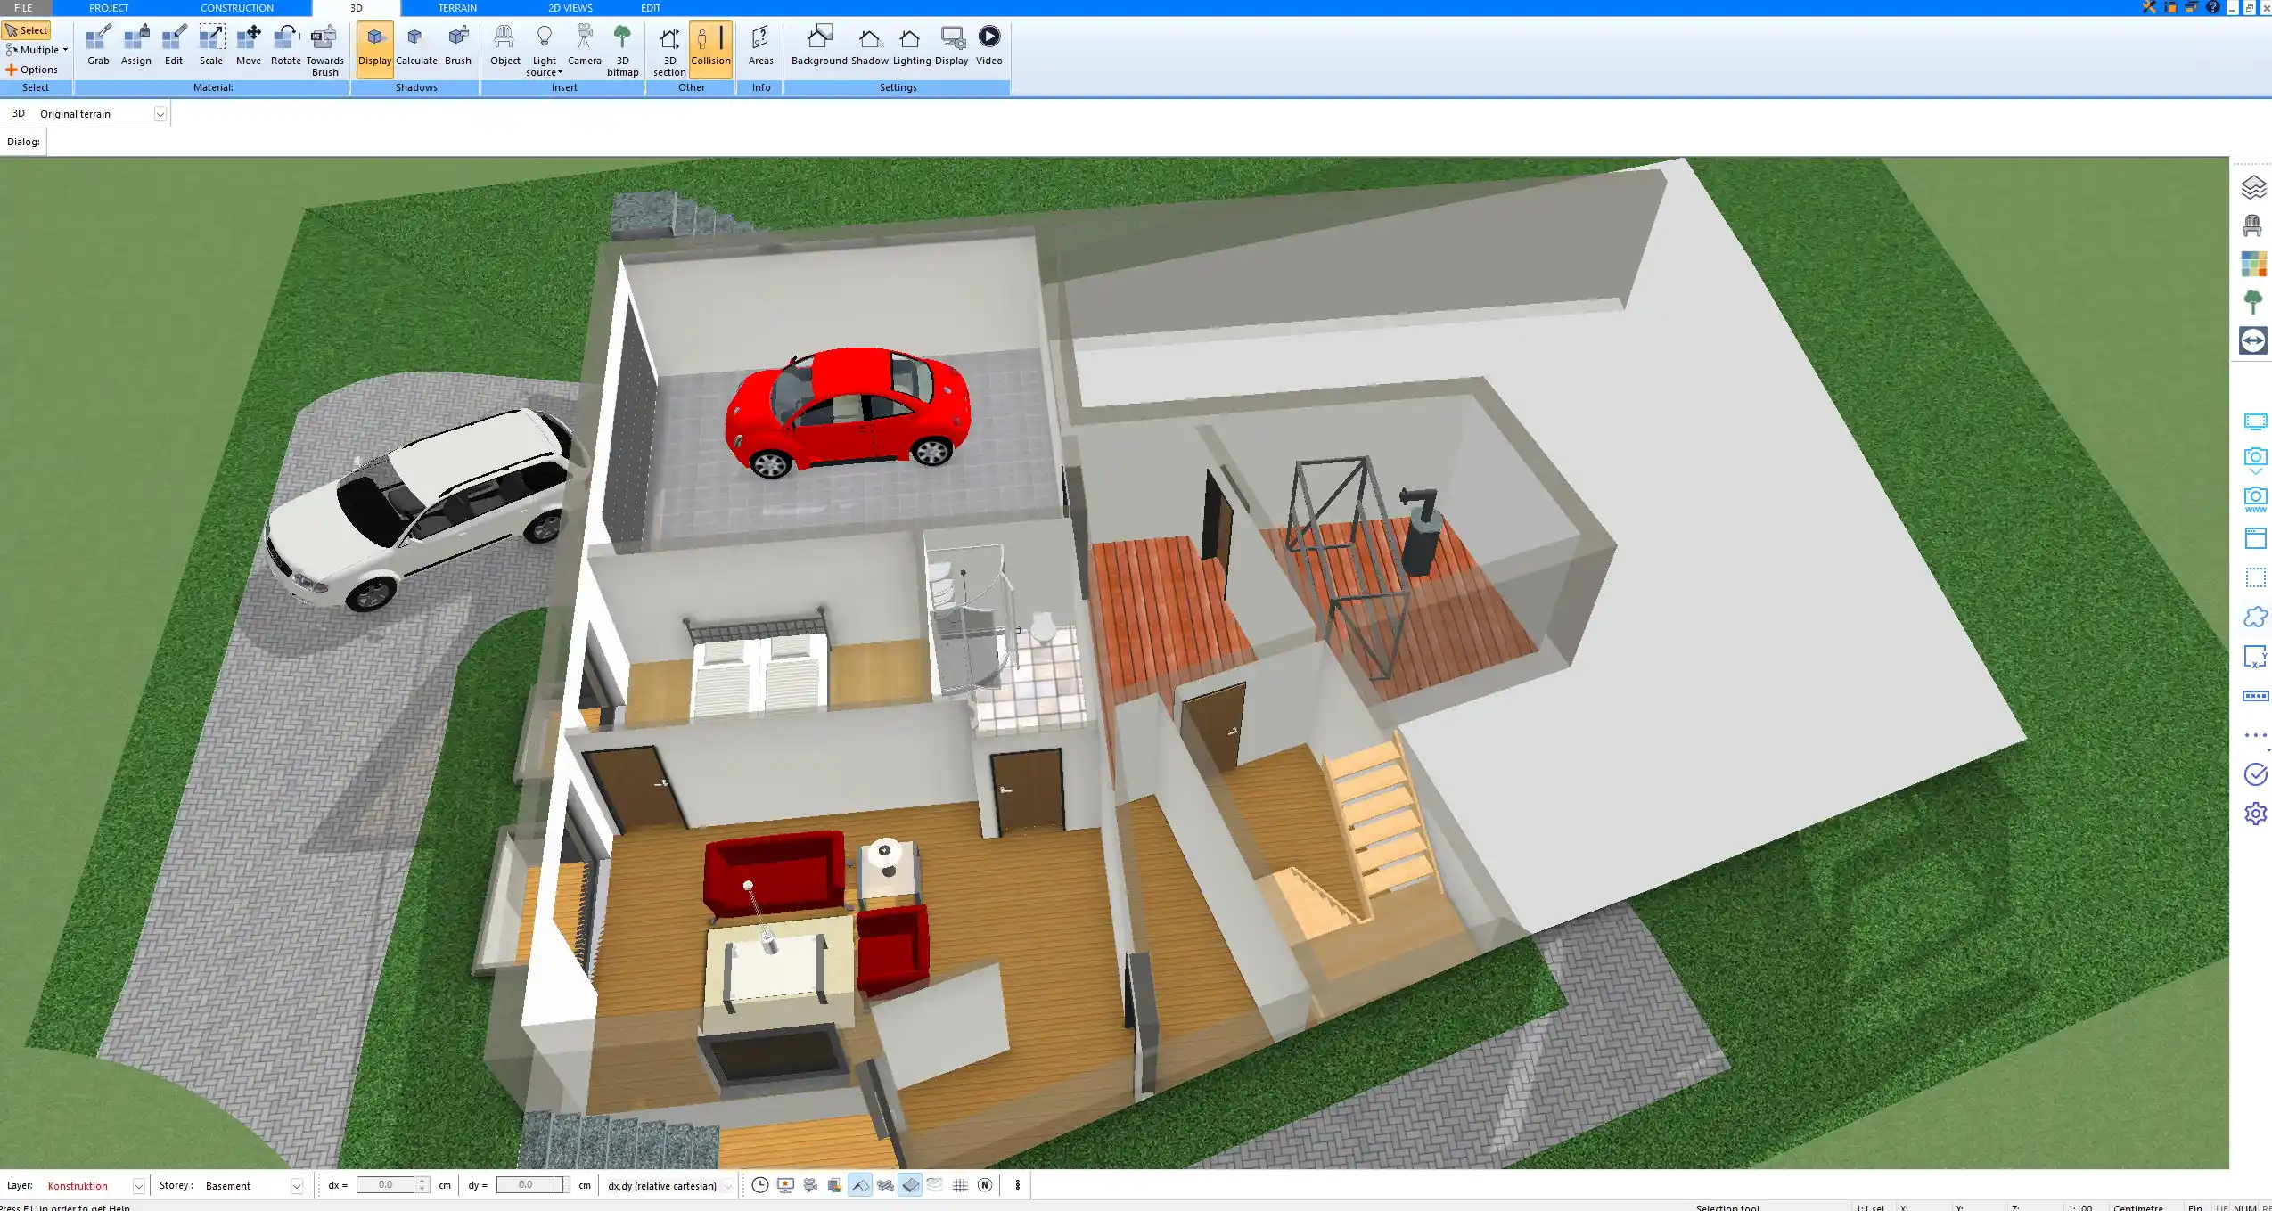The image size is (2272, 1211).
Task: Open the Background settings
Action: [819, 45]
